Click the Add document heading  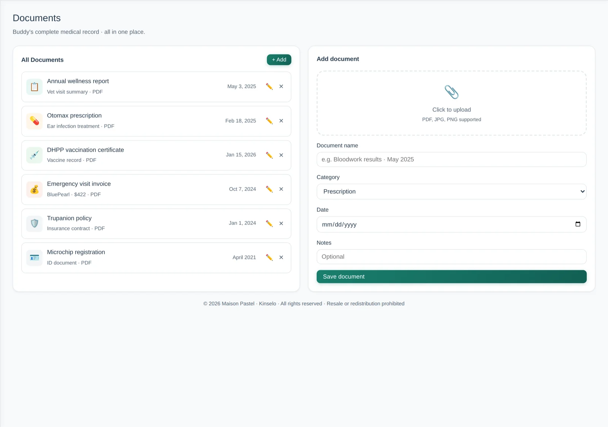(x=338, y=59)
